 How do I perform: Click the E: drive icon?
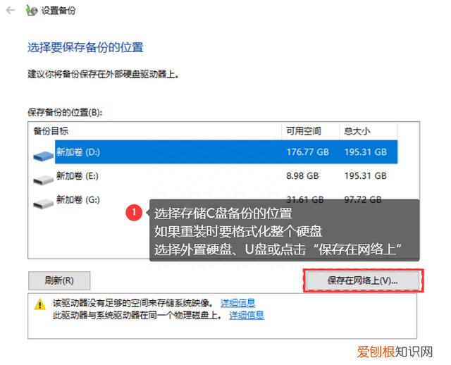point(43,180)
